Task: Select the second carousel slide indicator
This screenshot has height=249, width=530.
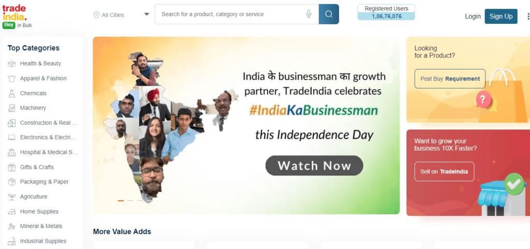Action: point(130,201)
